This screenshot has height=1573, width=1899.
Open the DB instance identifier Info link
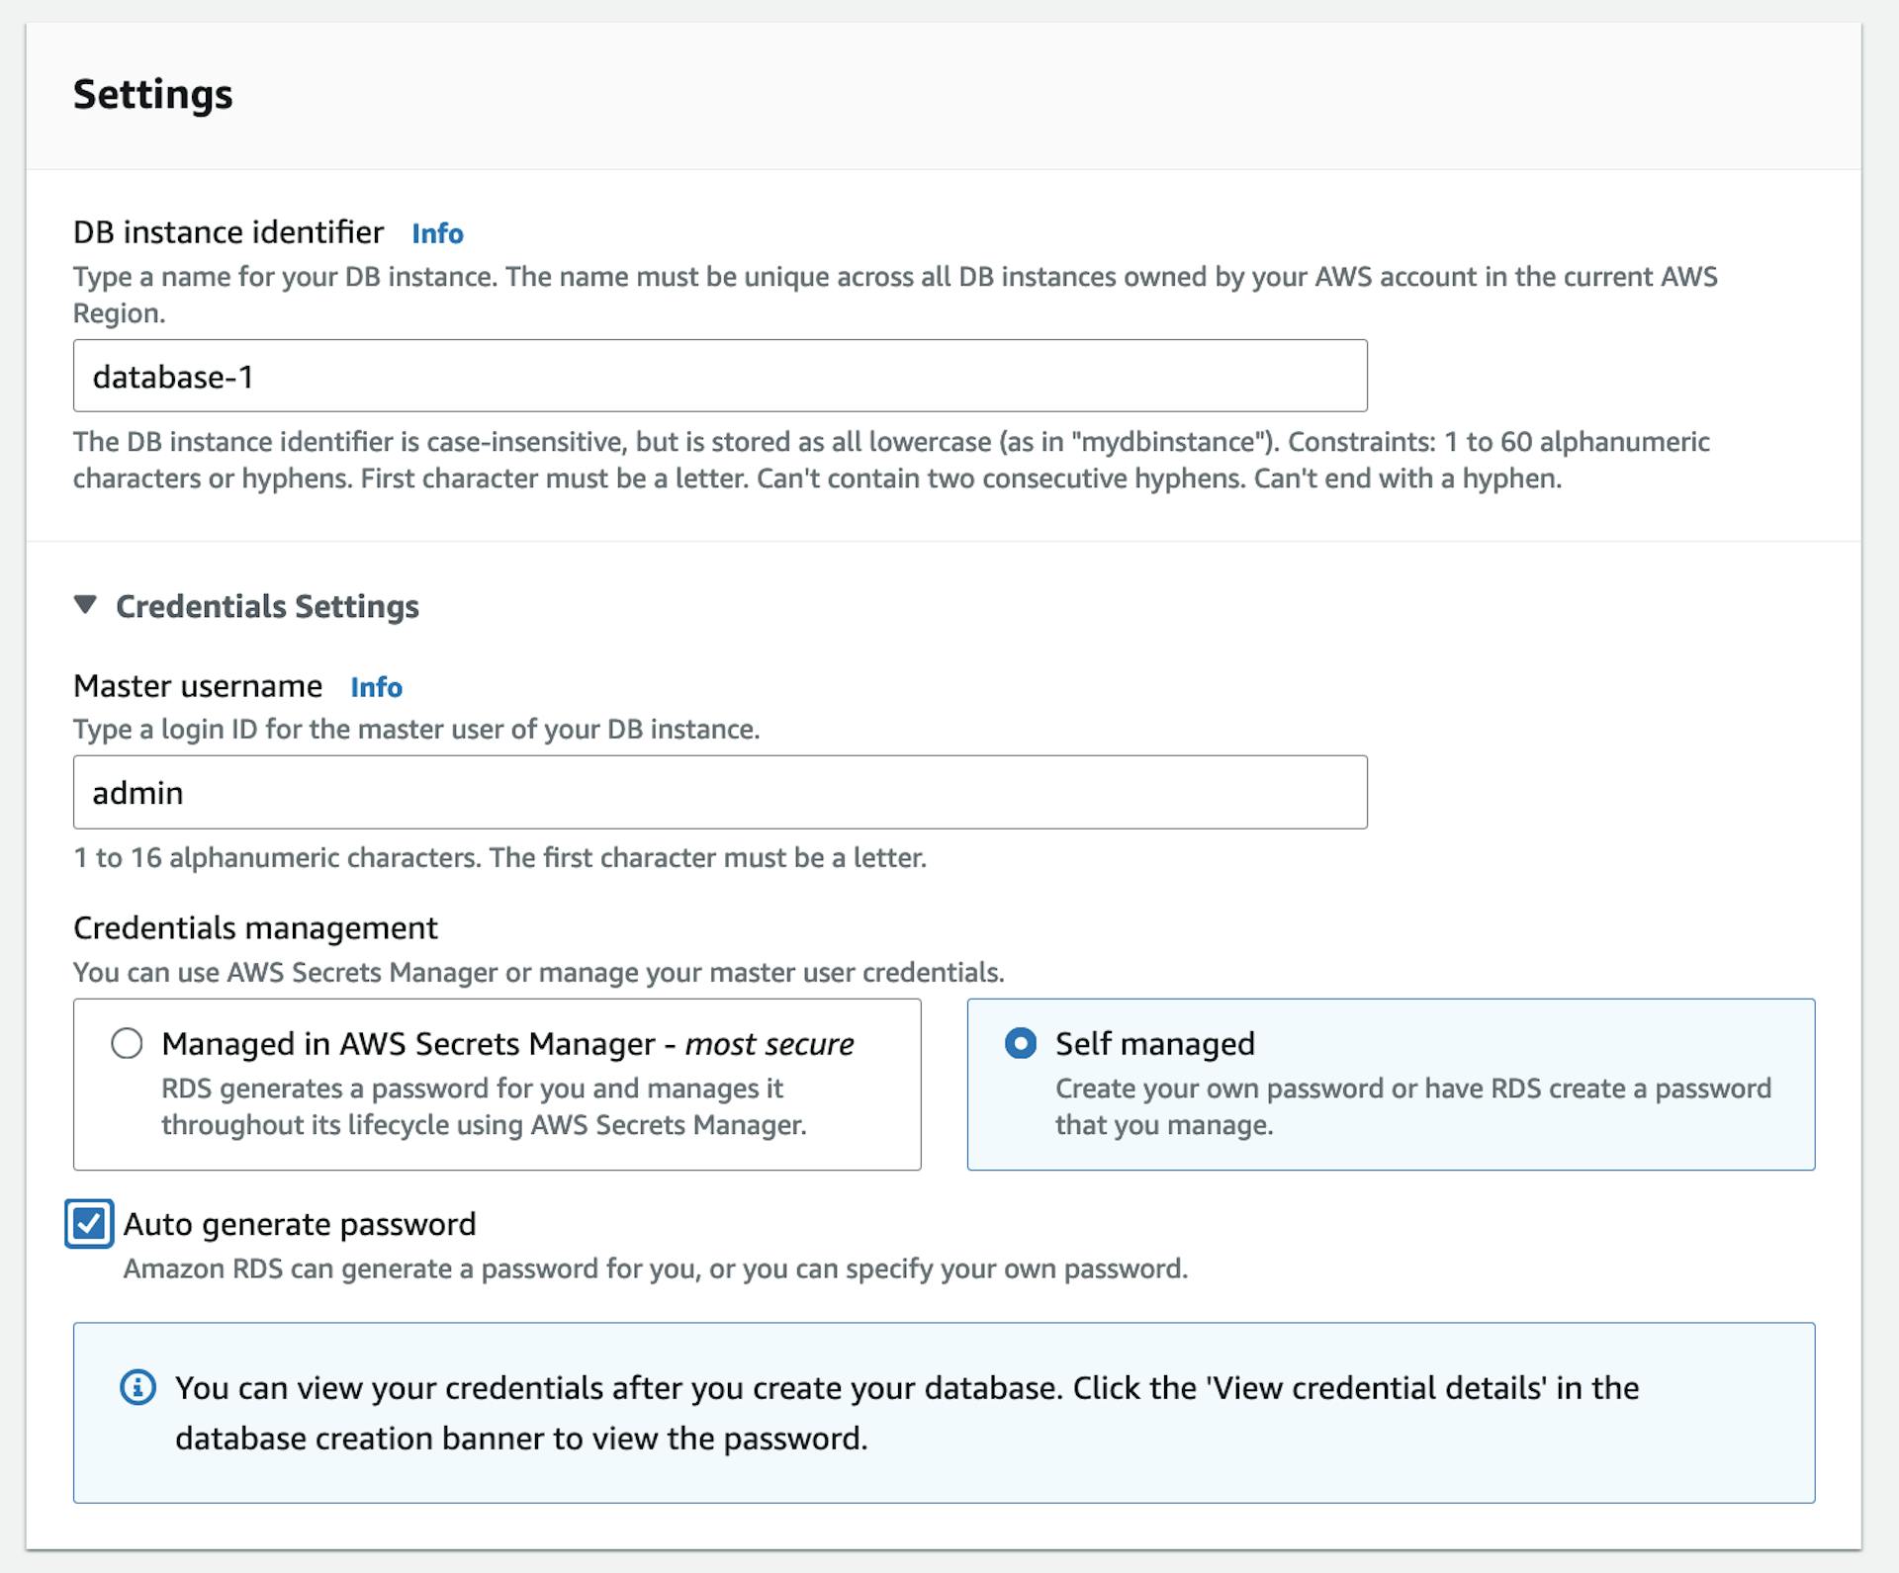click(438, 233)
